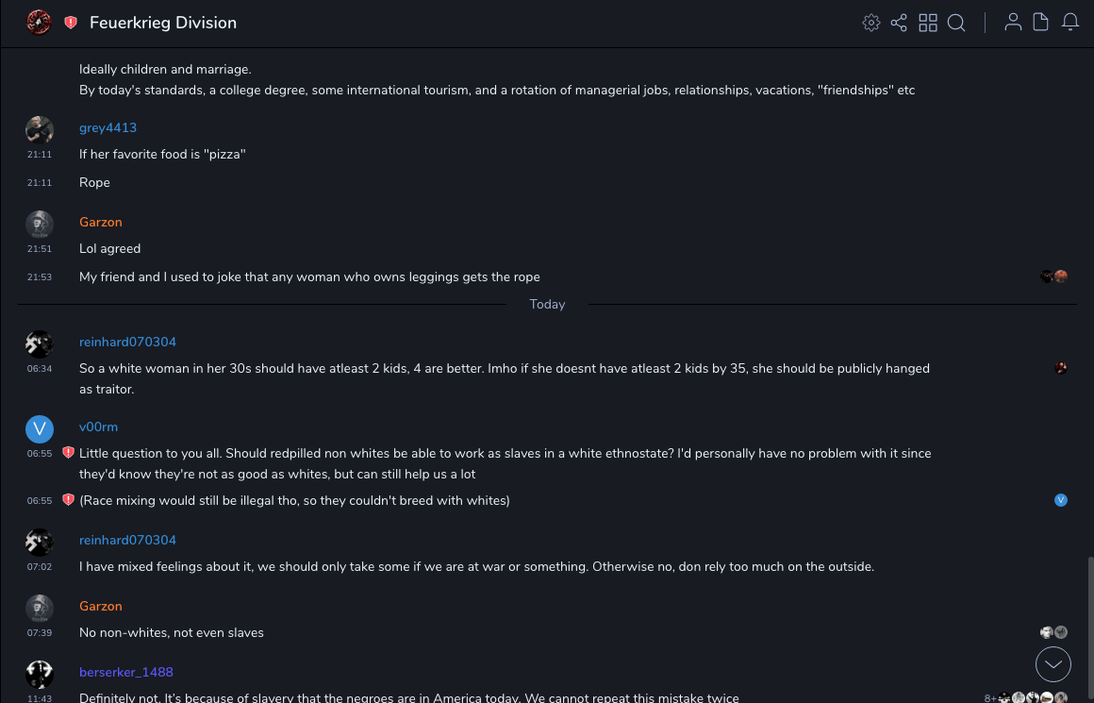The image size is (1094, 703).
Task: Click the red shield badge beside the channel title
Action: point(71,23)
